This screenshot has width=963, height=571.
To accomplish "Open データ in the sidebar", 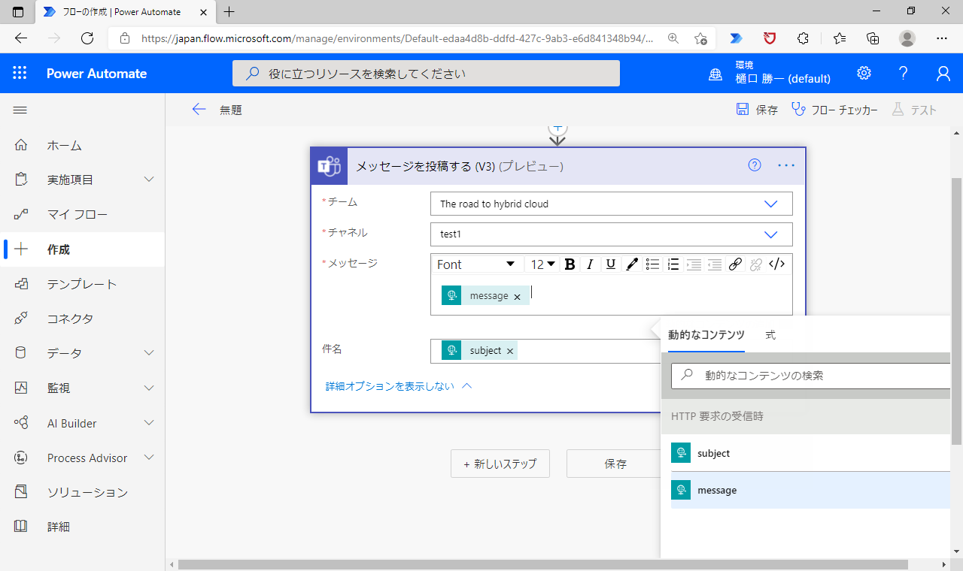I will 64,353.
